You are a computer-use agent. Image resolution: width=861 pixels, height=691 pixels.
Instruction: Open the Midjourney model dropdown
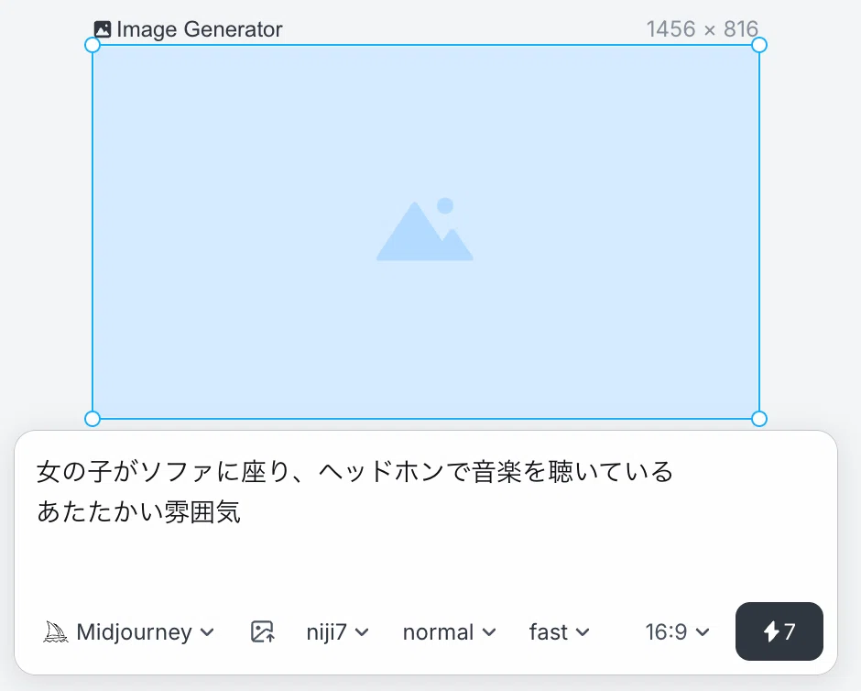[128, 631]
